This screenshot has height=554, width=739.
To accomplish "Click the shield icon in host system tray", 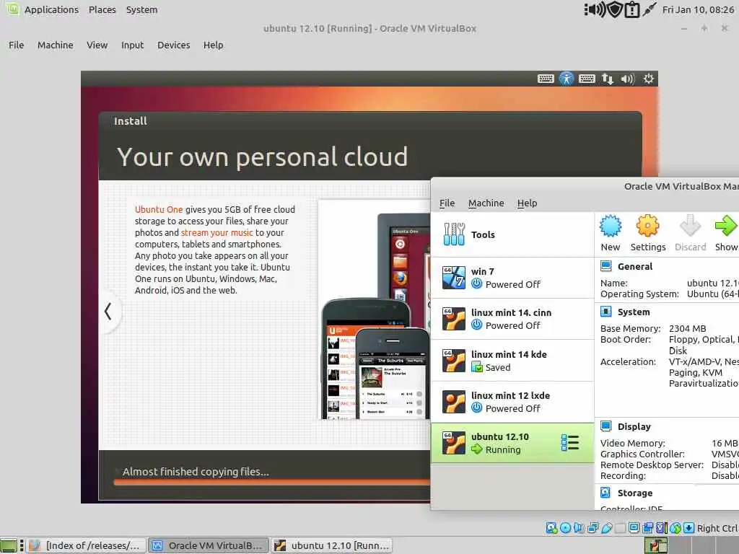I will 615,9.
